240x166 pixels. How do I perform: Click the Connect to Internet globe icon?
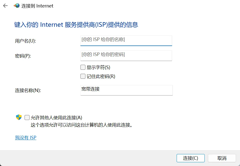[16, 5]
